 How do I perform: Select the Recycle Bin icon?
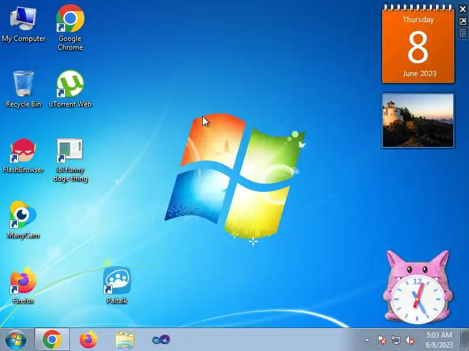23,89
